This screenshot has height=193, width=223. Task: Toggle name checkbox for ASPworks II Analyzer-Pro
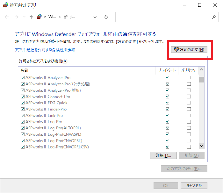click(x=23, y=78)
